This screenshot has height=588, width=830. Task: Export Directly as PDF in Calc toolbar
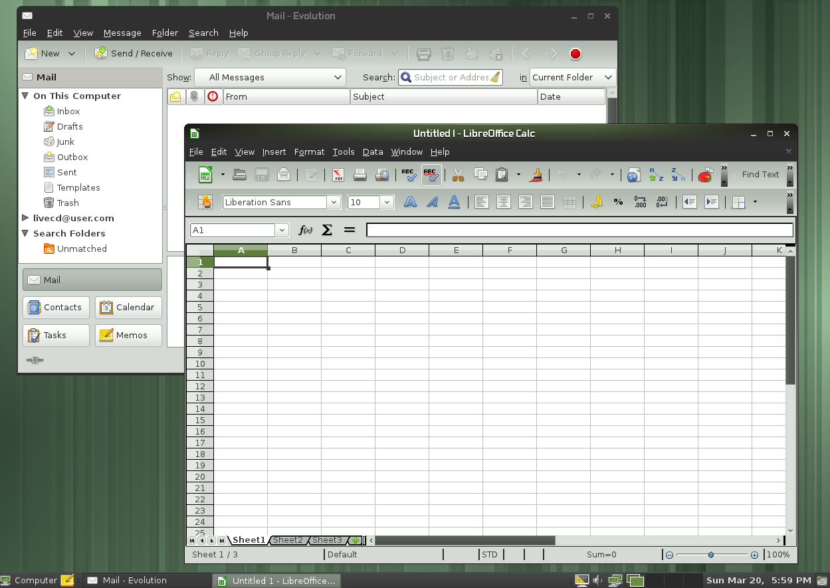[338, 175]
